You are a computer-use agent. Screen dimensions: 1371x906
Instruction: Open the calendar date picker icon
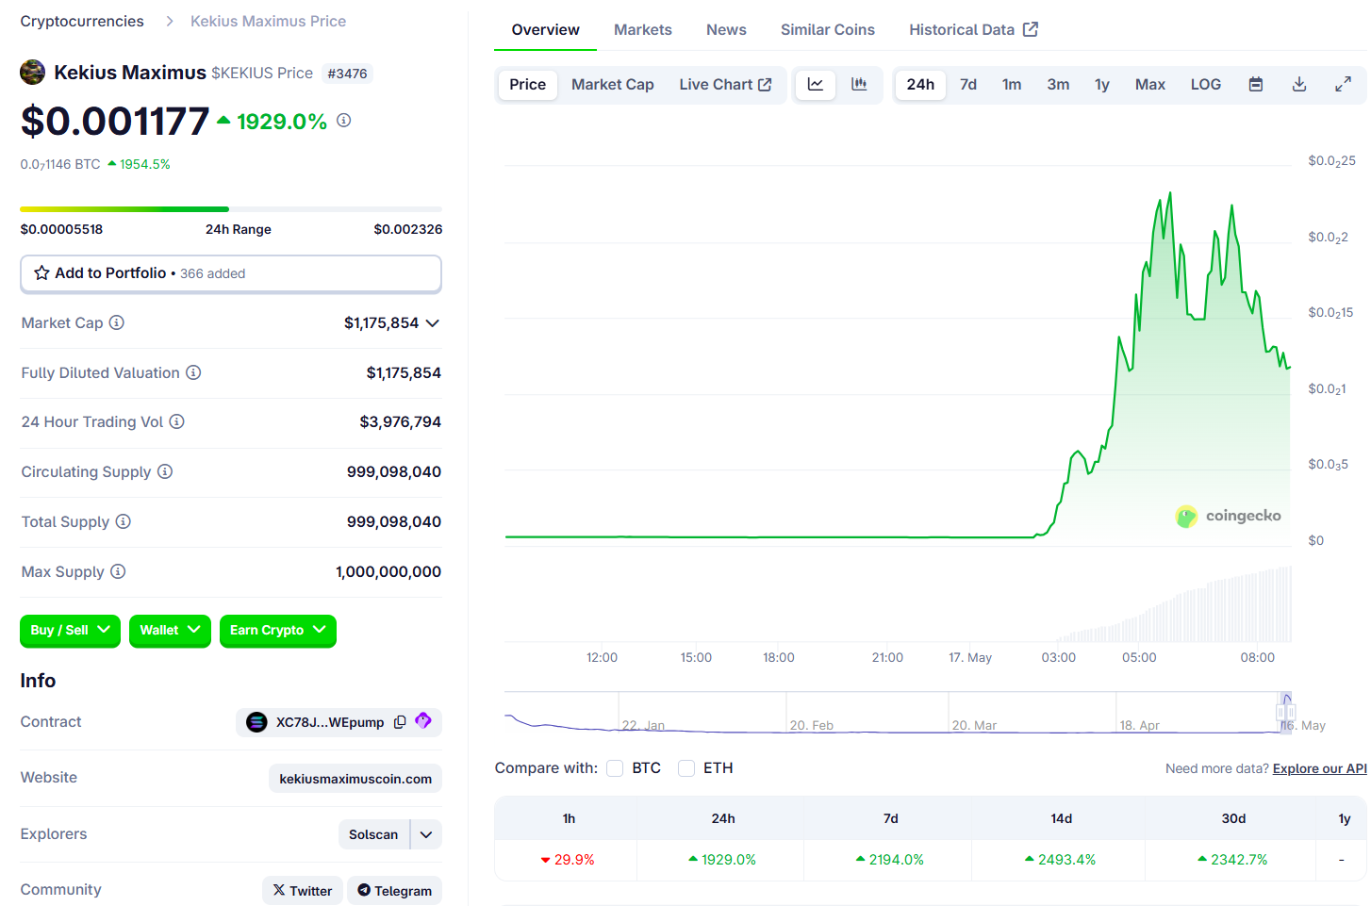1255,85
